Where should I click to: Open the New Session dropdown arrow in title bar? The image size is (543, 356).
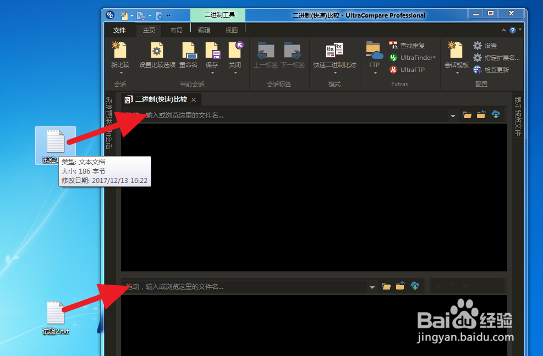tap(132, 16)
